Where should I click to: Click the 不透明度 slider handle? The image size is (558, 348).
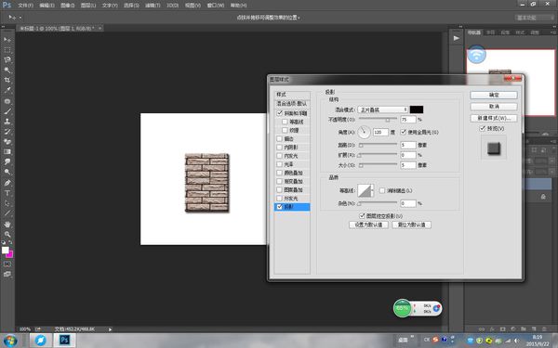point(388,120)
